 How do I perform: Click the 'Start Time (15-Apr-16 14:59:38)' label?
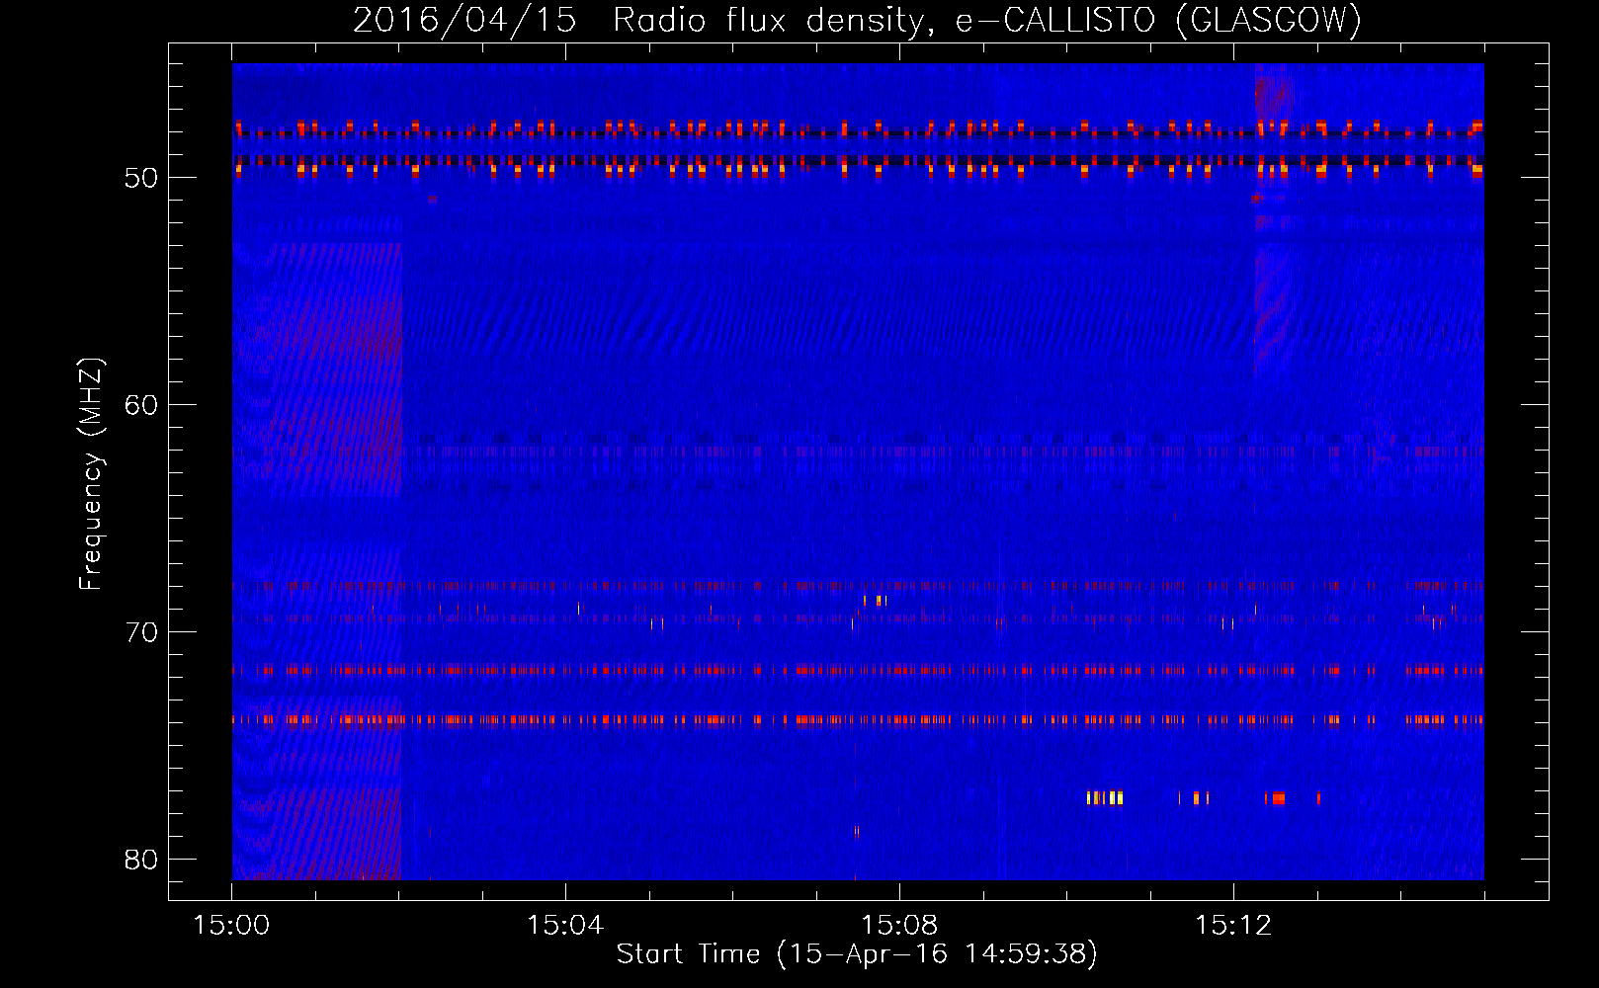pyautogui.click(x=857, y=953)
